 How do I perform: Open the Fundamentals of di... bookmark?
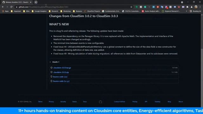click(x=111, y=11)
